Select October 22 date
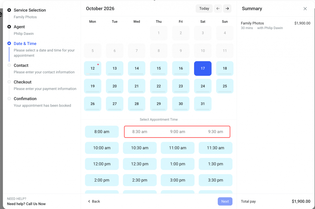 [159, 86]
